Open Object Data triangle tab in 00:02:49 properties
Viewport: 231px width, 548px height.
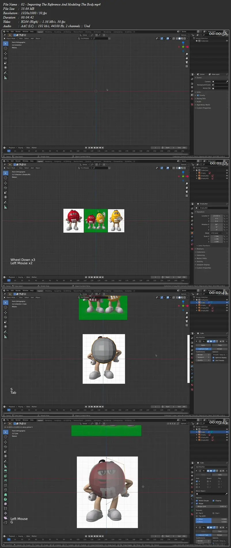click(192, 381)
